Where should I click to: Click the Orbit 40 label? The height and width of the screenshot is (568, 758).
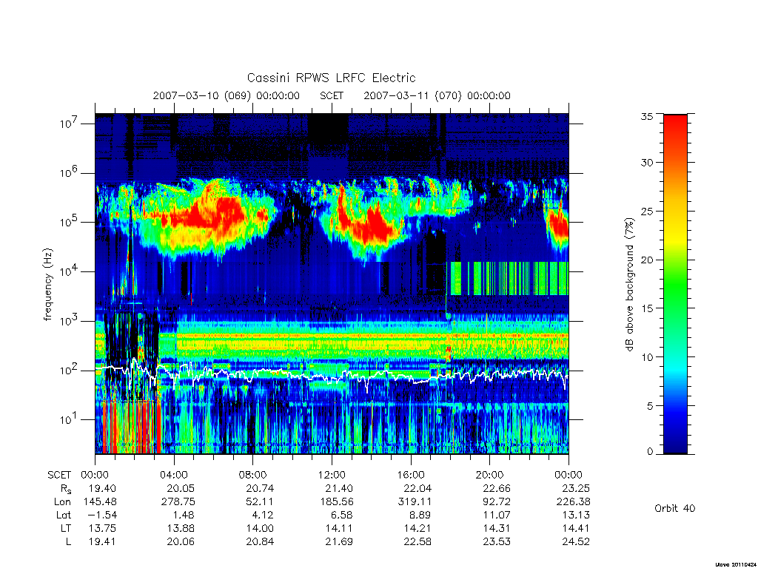point(675,508)
